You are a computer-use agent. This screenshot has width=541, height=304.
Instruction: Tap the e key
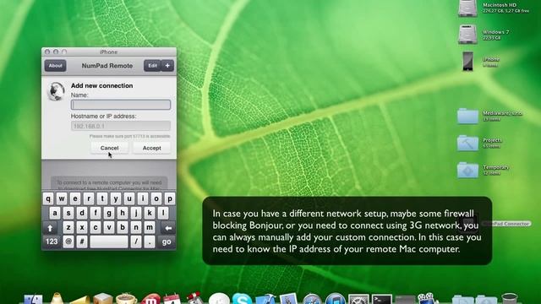[75, 199]
